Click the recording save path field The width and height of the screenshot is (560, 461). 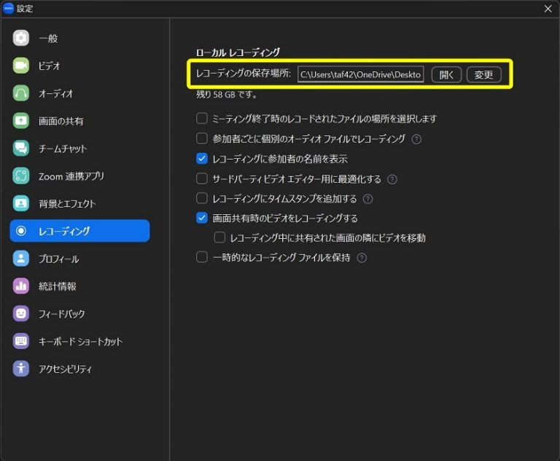pos(360,75)
